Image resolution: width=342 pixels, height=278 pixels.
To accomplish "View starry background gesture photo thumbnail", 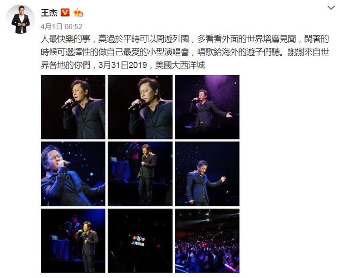I will [x=207, y=174].
